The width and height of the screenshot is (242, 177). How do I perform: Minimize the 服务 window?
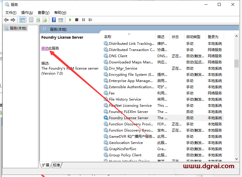click(x=206, y=4)
